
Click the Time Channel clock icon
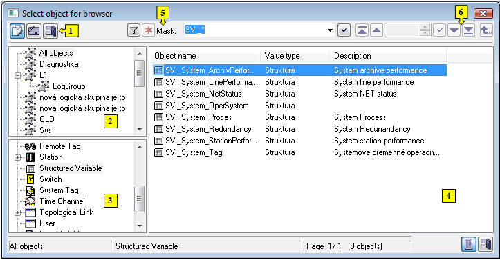pyautogui.click(x=30, y=201)
